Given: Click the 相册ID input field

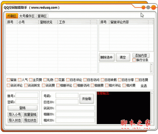Looking at the screenshot, I should [x=75, y=114].
